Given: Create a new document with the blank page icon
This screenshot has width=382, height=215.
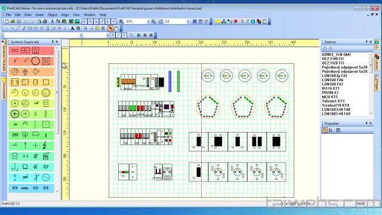Looking at the screenshot, I should [x=7, y=21].
